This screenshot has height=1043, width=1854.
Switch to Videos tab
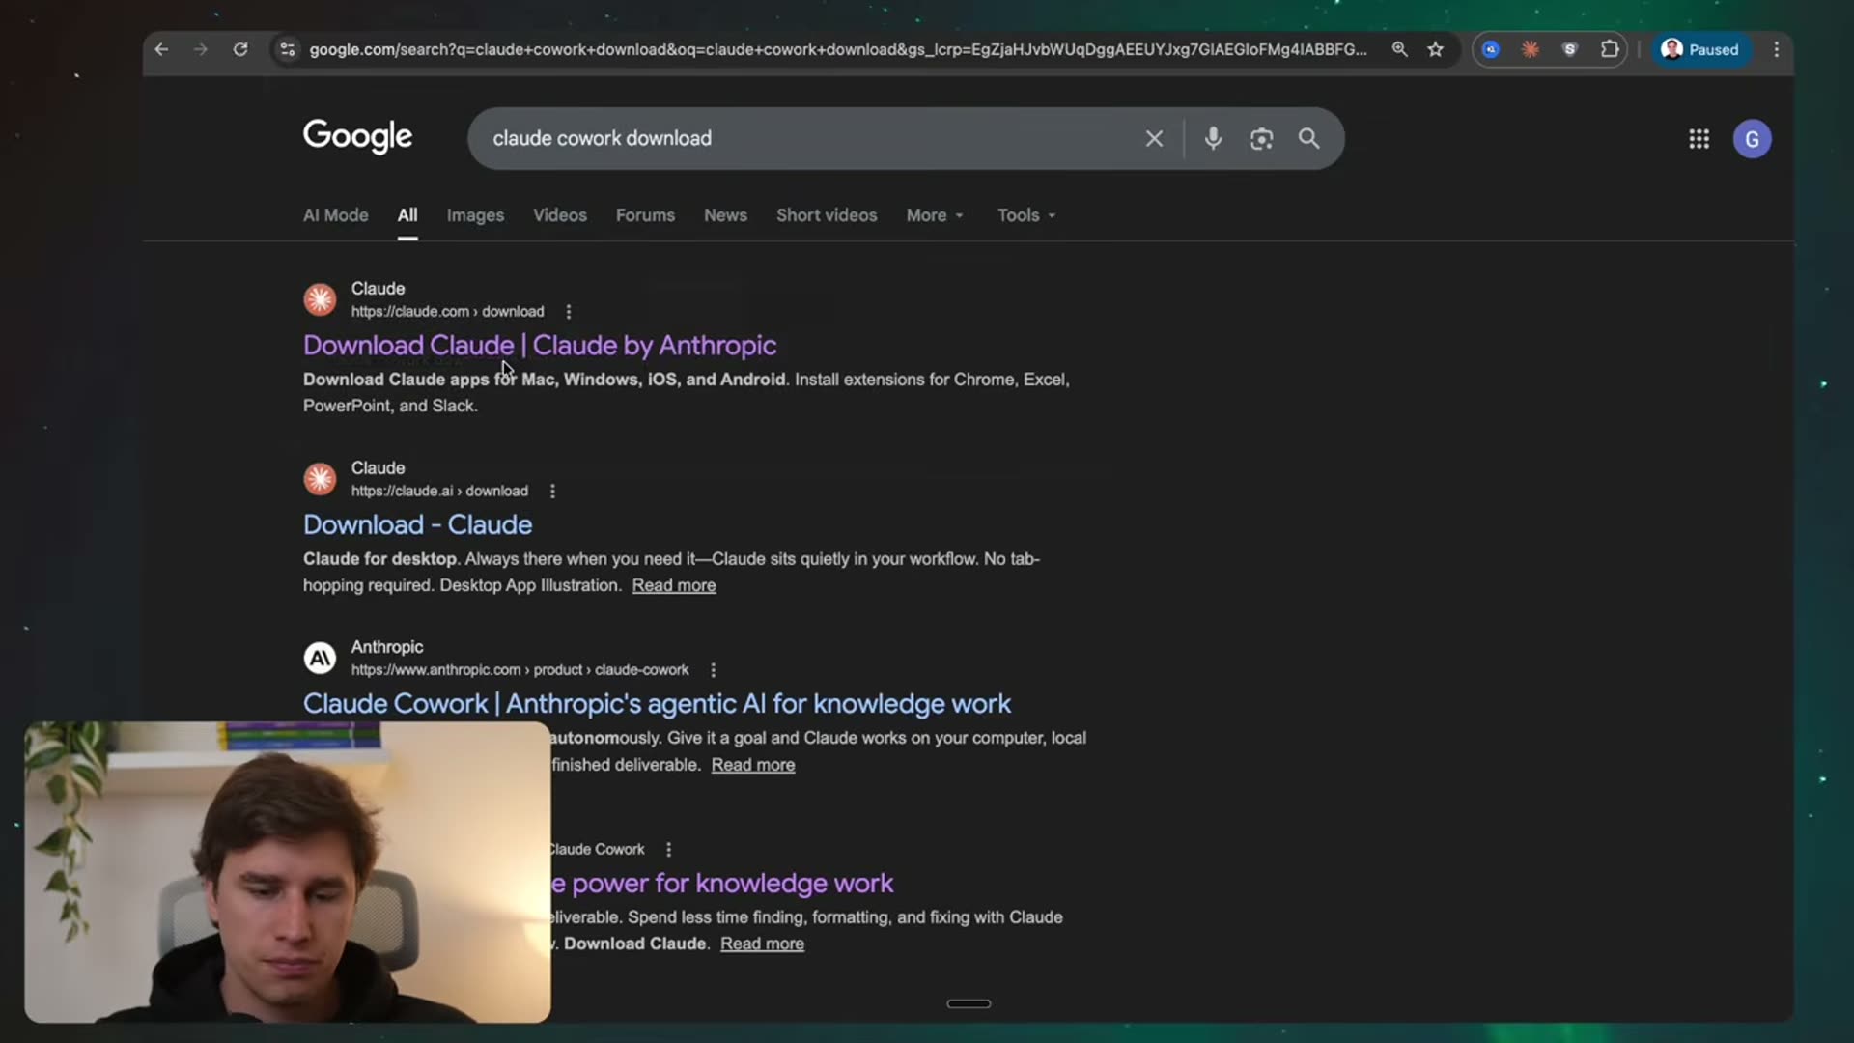(560, 215)
